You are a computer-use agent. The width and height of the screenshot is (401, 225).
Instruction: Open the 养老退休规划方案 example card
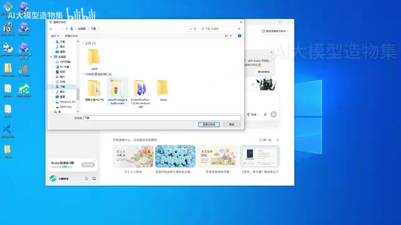(x=217, y=159)
